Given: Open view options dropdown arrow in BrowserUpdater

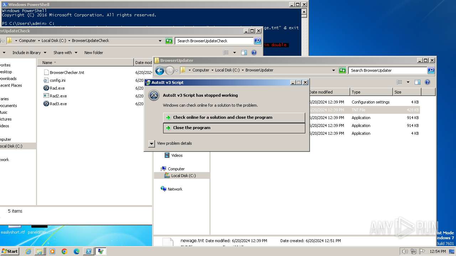Looking at the screenshot, I should pyautogui.click(x=408, y=82).
